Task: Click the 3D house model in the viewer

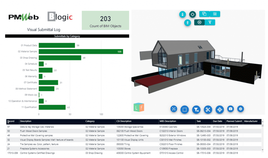Action: (197, 66)
